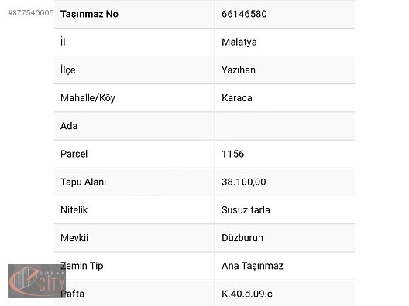Select the Düzburun Mevkii value
Screen dimensions: 409x306
242,238
